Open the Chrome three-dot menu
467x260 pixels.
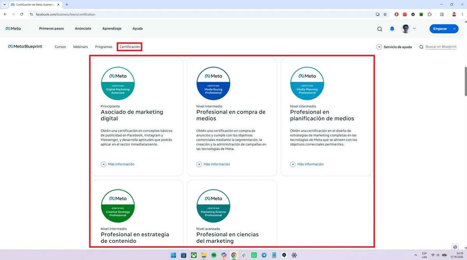462,14
